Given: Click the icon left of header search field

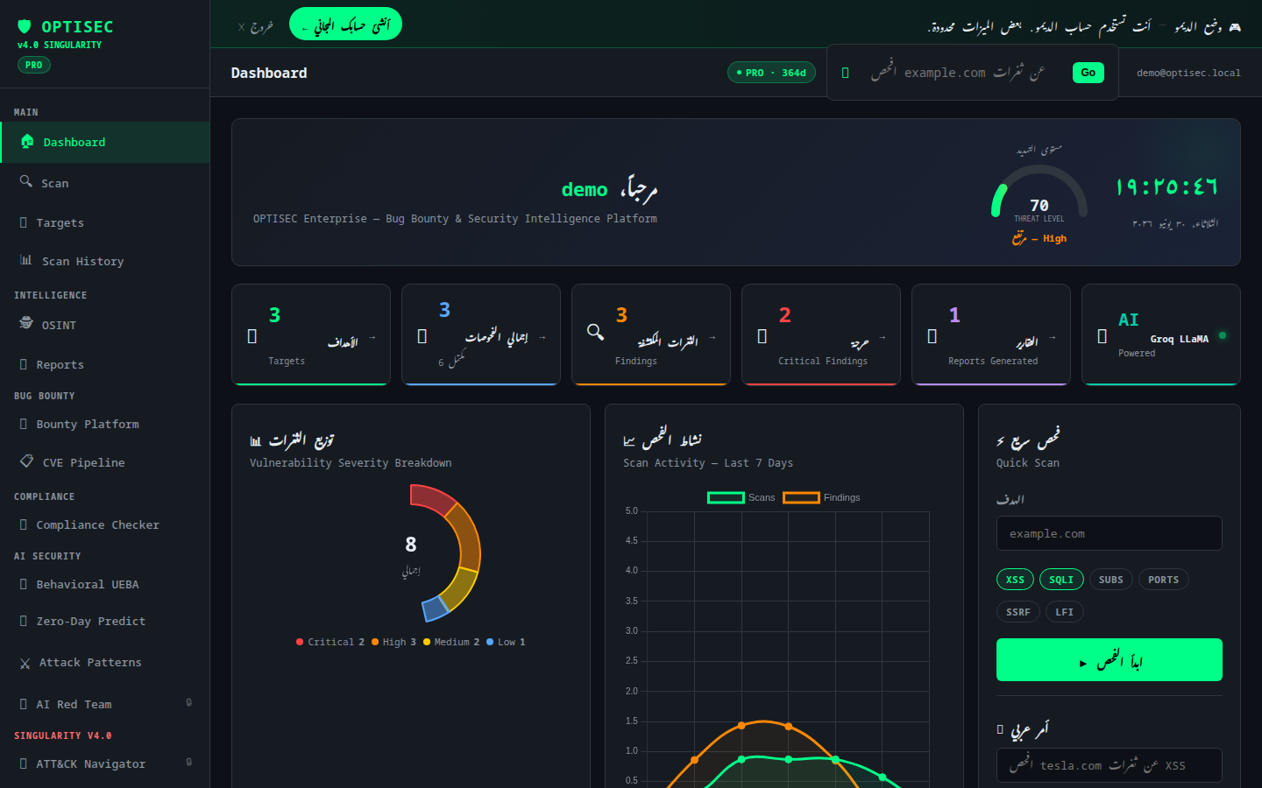Looking at the screenshot, I should 845,73.
